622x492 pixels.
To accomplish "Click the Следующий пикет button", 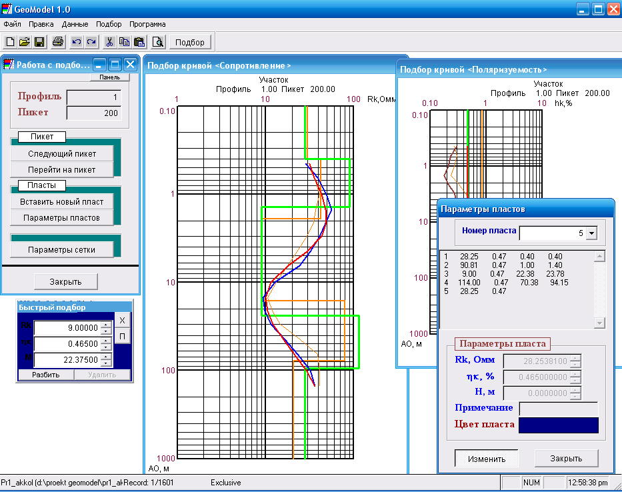I will (62, 154).
